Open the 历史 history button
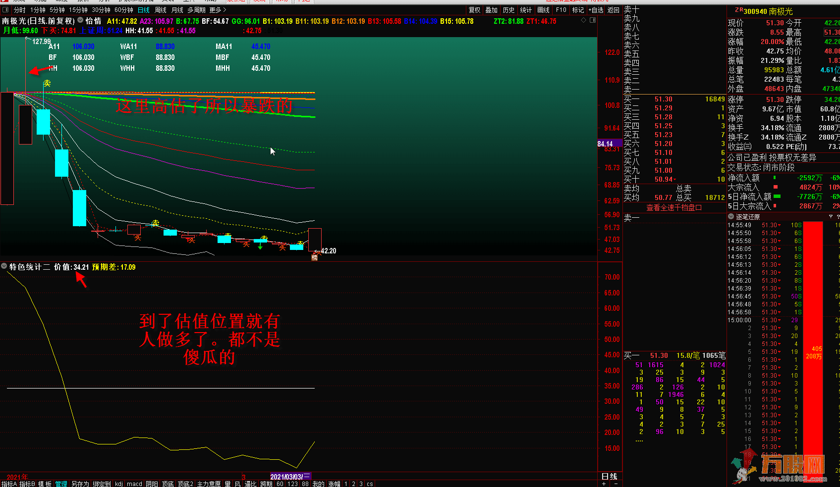Image resolution: width=840 pixels, height=487 pixels. 508,10
